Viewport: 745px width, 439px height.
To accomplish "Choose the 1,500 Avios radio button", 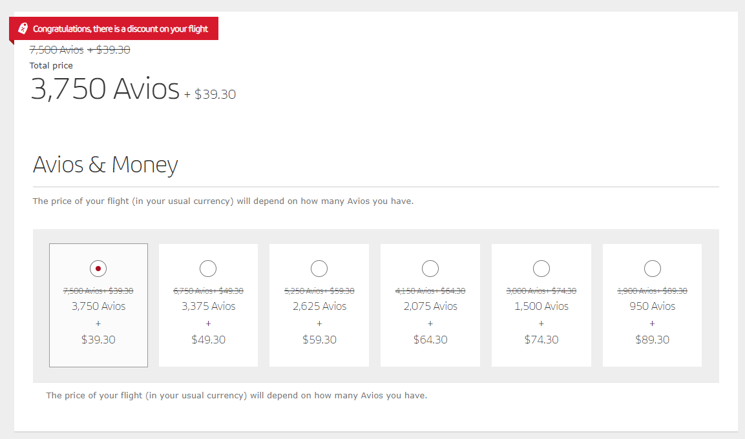I will click(541, 268).
